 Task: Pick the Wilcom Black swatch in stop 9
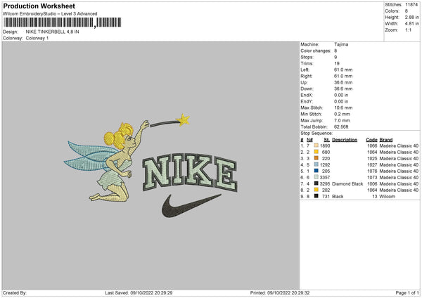(316, 196)
